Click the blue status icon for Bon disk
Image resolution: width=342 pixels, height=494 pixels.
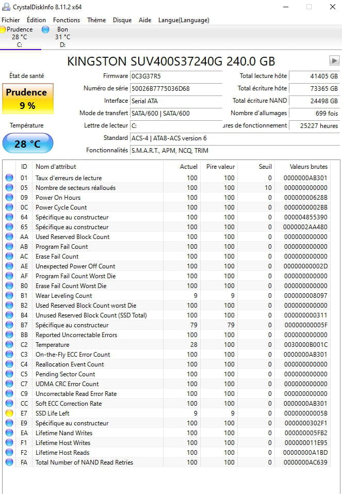click(x=45, y=29)
